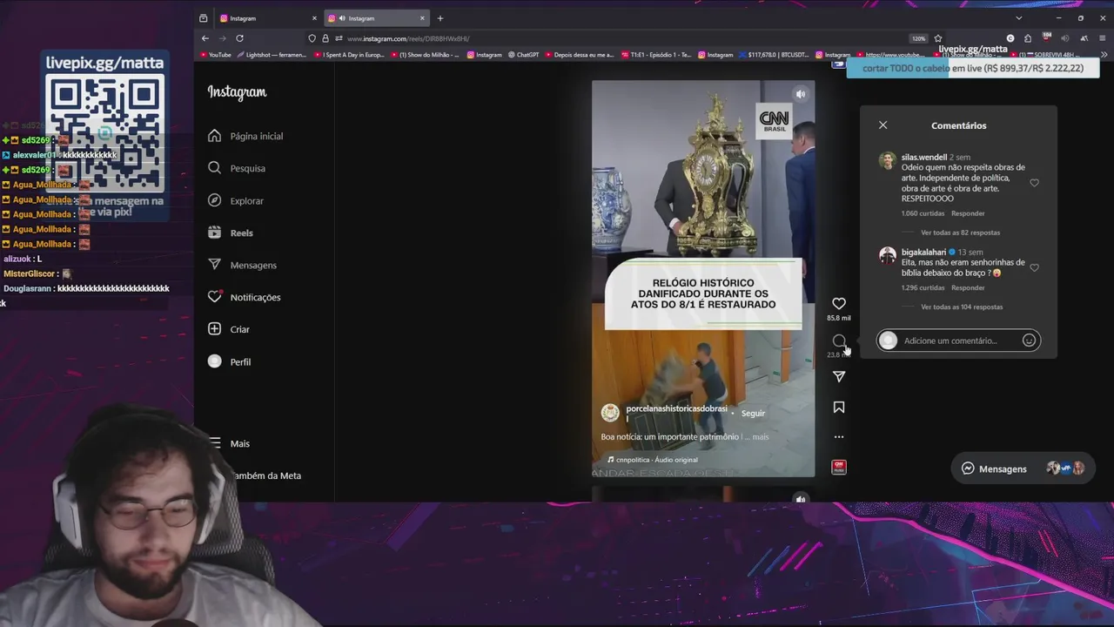The image size is (1114, 627).
Task: Open reel three-dots more options
Action: coord(839,437)
